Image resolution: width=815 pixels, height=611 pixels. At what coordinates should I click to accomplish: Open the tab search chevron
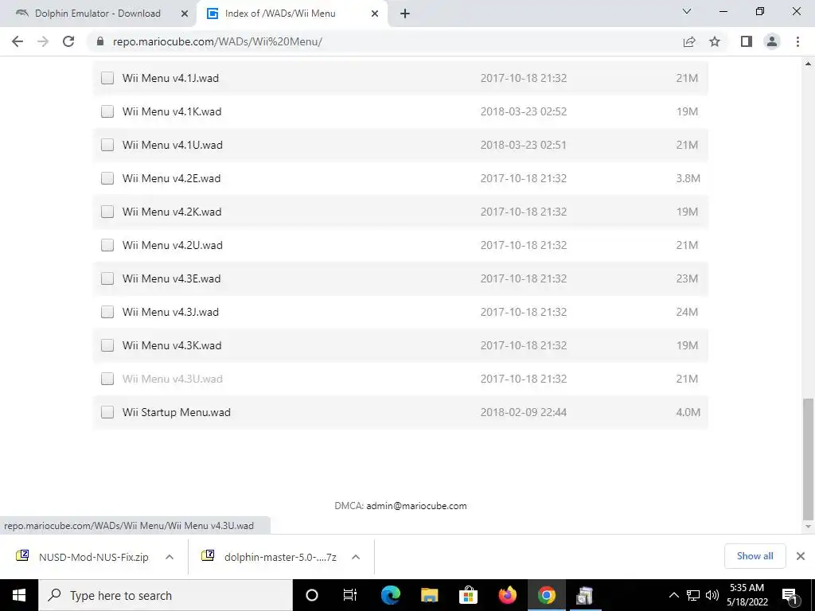tap(687, 11)
